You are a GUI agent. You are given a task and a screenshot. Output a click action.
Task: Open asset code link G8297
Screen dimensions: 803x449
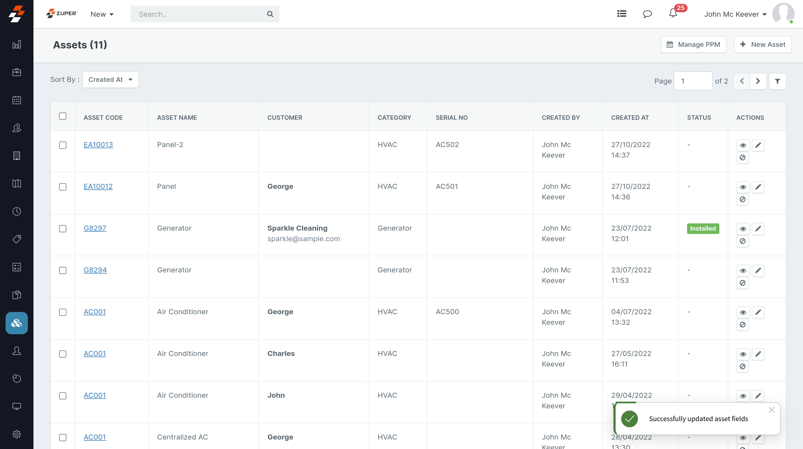[95, 228]
